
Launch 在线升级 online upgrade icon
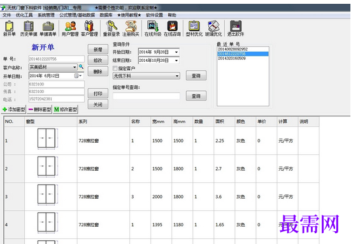tap(153, 29)
